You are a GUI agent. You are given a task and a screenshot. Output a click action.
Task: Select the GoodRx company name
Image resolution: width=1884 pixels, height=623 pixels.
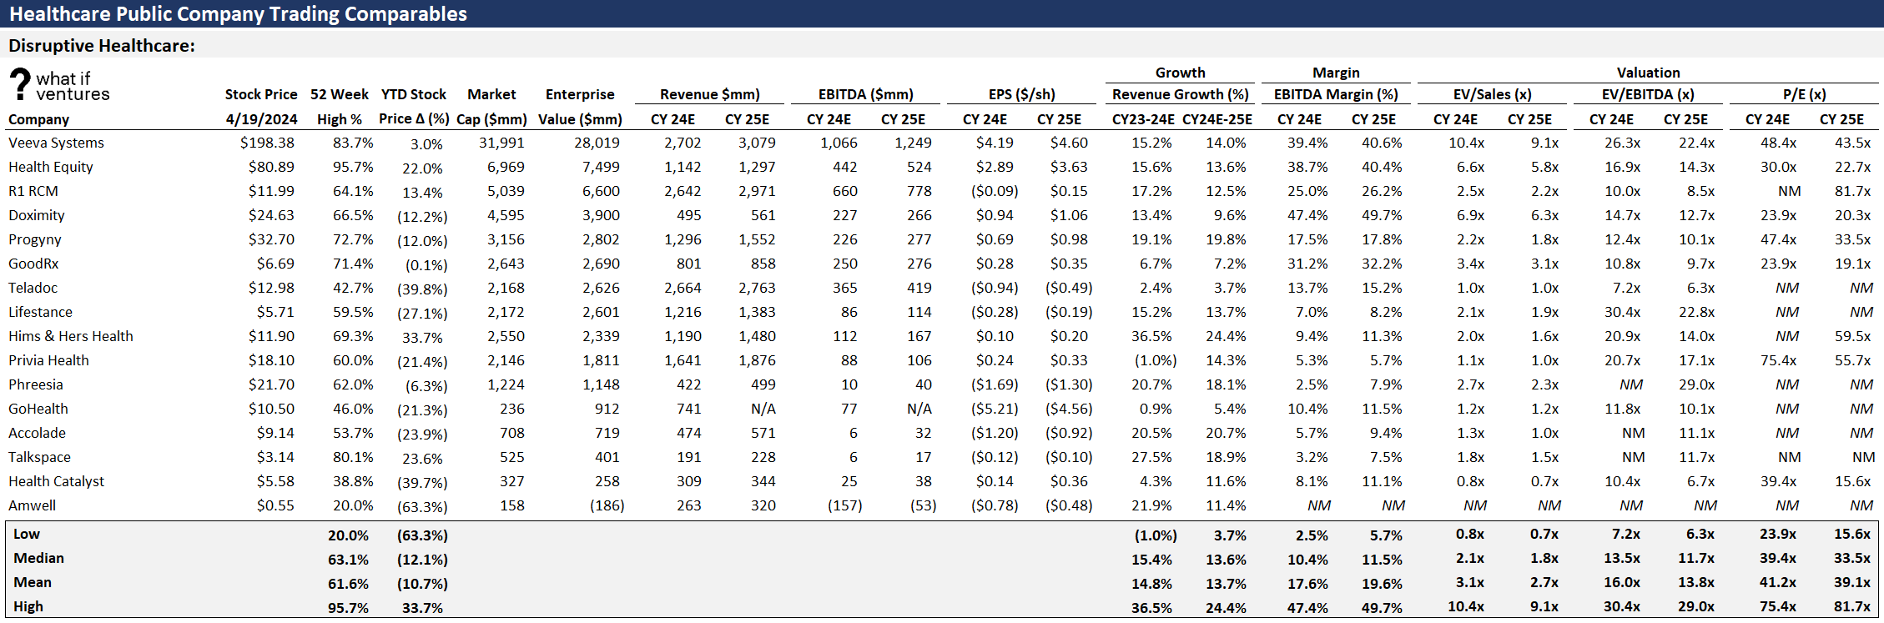[33, 264]
